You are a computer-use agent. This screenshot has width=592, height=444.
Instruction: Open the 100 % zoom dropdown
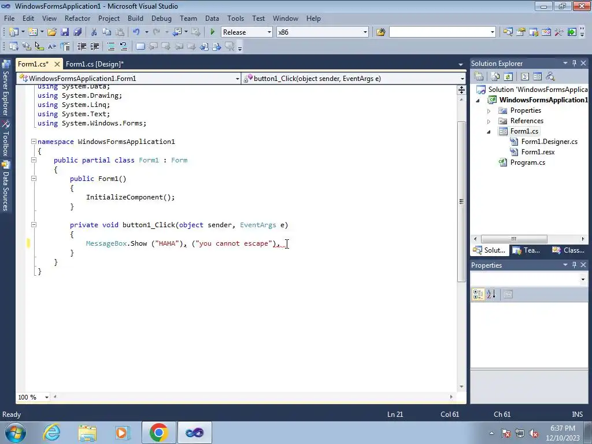pyautogui.click(x=47, y=397)
